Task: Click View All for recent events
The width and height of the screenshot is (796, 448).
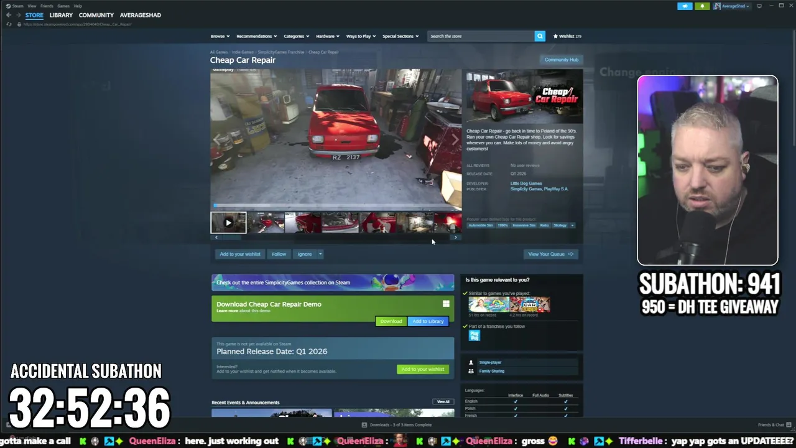Action: click(x=443, y=401)
